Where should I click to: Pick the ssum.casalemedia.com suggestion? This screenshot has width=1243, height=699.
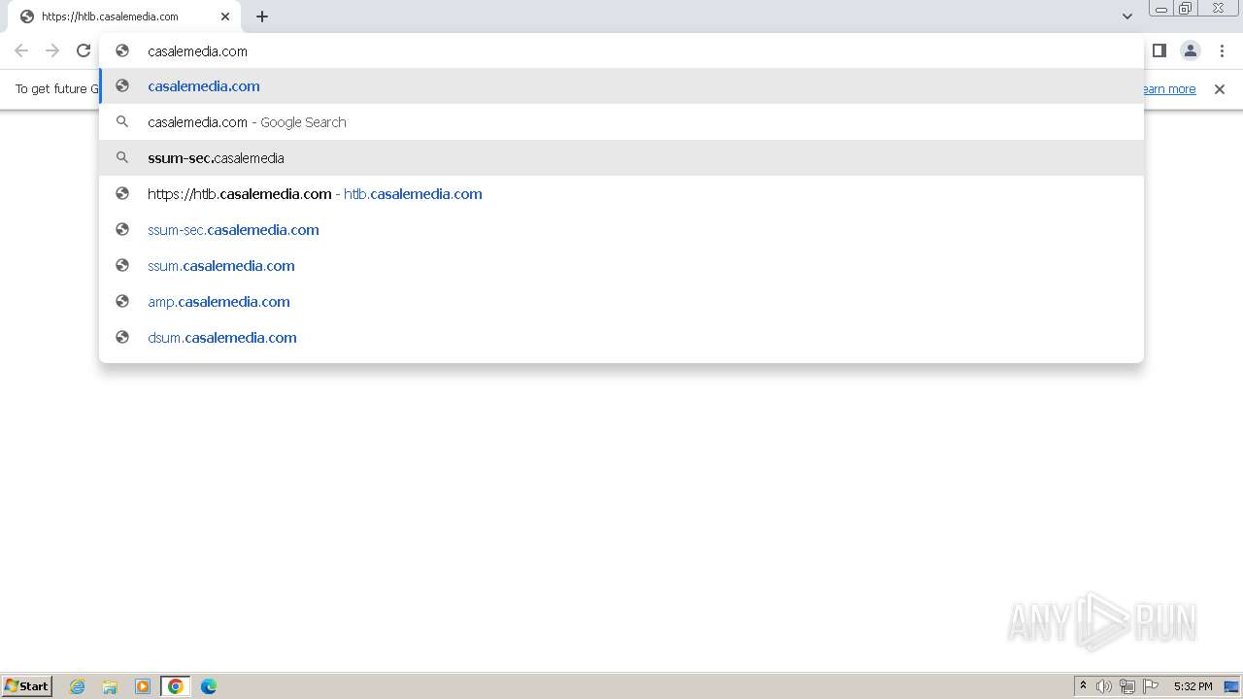(x=621, y=266)
